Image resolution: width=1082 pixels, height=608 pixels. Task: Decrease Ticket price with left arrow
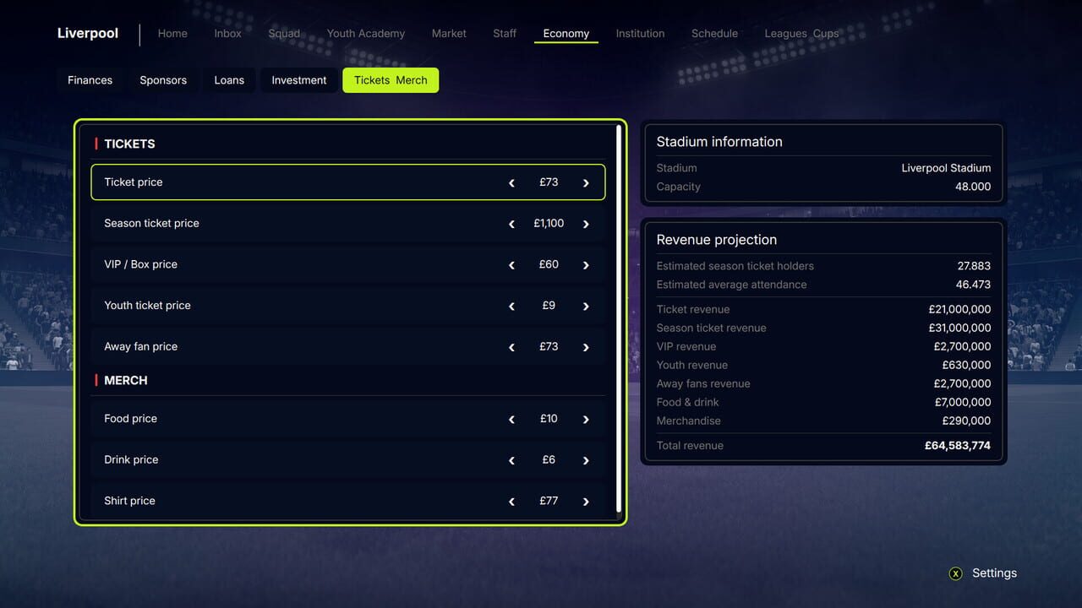point(511,182)
